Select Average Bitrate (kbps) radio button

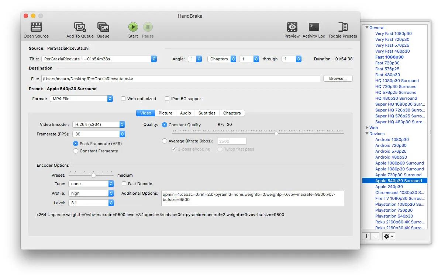click(165, 141)
